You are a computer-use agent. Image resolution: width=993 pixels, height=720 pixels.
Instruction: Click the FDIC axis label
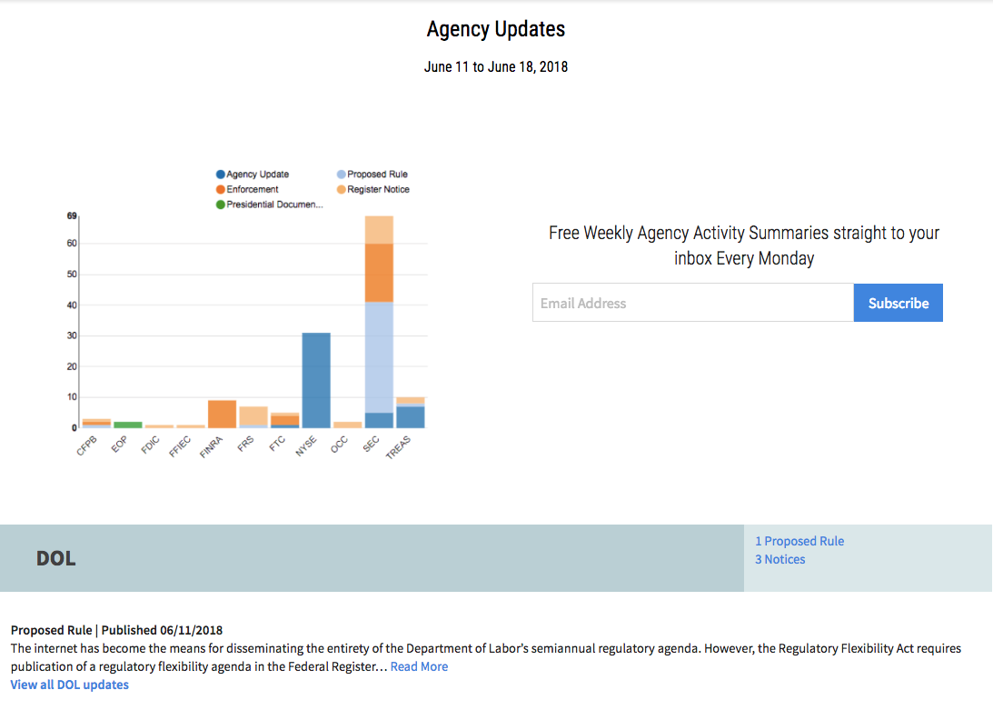coord(150,445)
